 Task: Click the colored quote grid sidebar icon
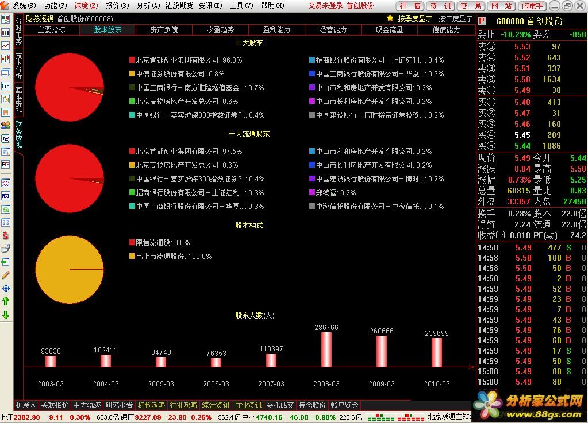(6, 33)
